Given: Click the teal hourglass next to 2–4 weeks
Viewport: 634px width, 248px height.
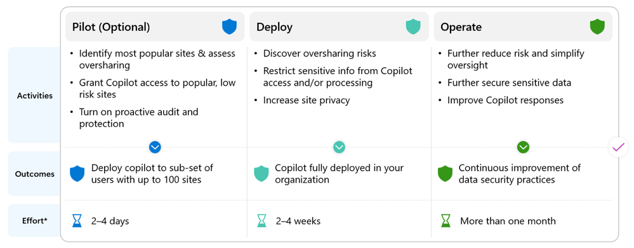Looking at the screenshot, I should (261, 221).
